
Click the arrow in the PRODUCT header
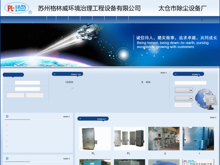pyautogui.click(x=80, y=119)
